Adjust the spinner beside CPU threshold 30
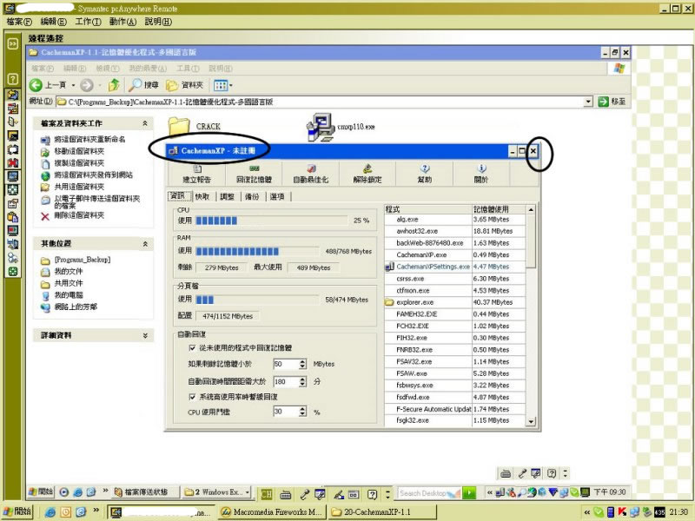This screenshot has width=695, height=521. click(302, 412)
